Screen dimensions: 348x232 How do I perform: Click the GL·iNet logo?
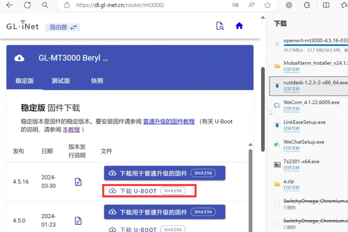pyautogui.click(x=22, y=26)
